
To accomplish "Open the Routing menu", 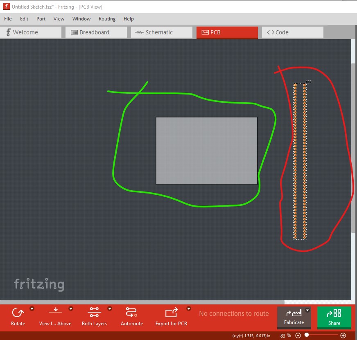I will tap(107, 19).
